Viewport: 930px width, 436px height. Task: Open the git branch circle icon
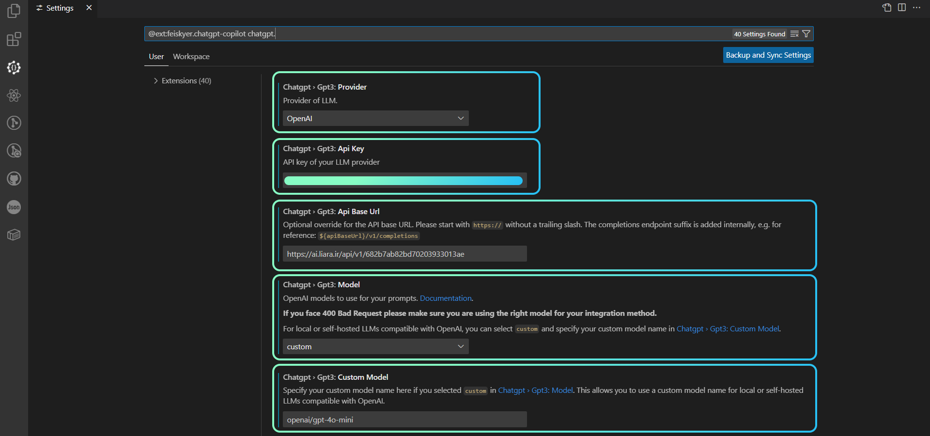coord(14,123)
